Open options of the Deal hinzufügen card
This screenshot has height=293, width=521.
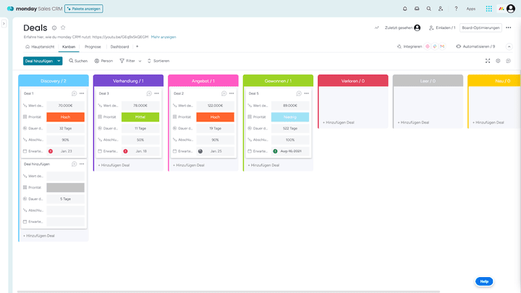coord(82,164)
